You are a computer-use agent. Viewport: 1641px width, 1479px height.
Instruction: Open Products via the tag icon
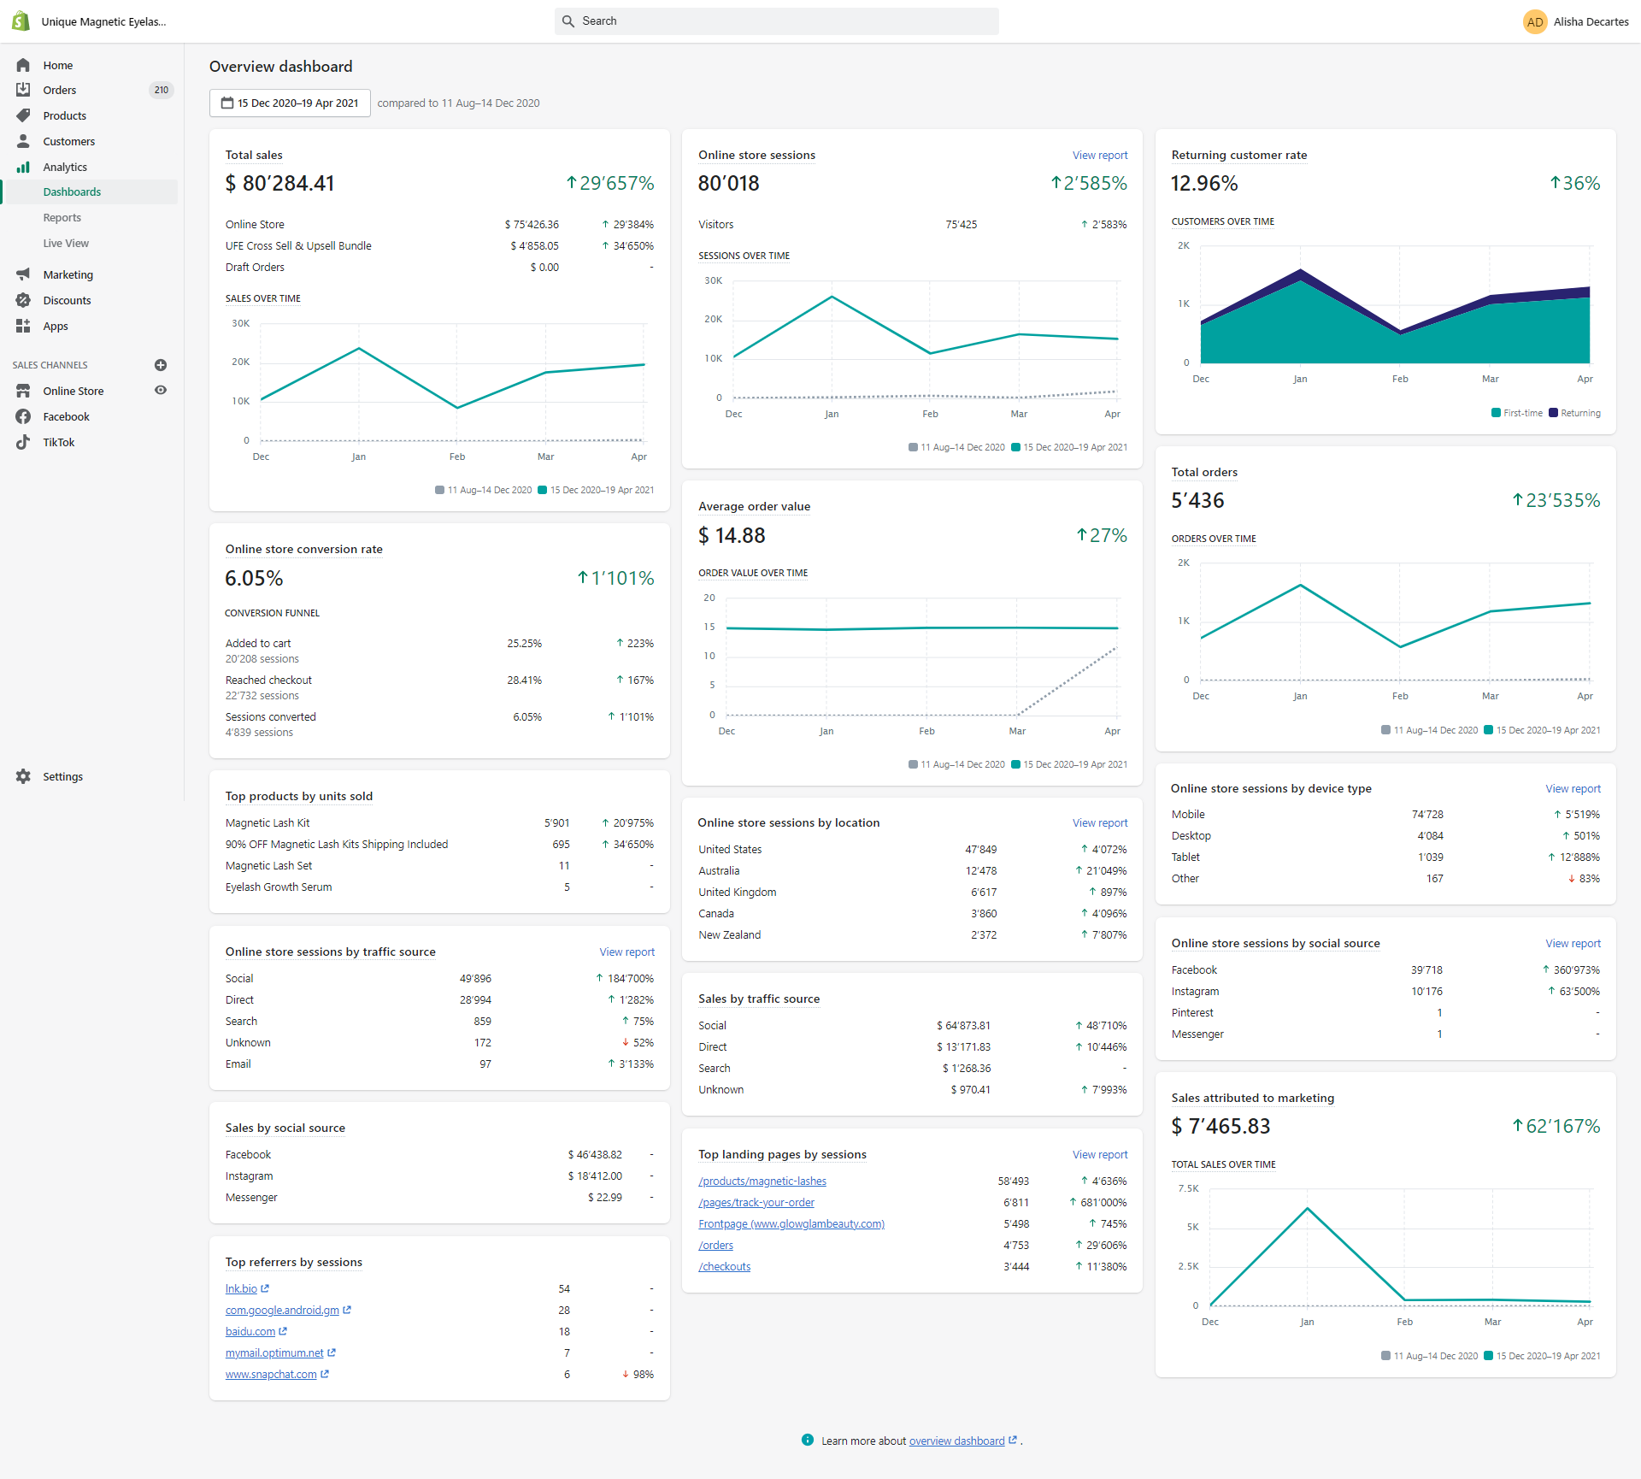click(x=23, y=115)
